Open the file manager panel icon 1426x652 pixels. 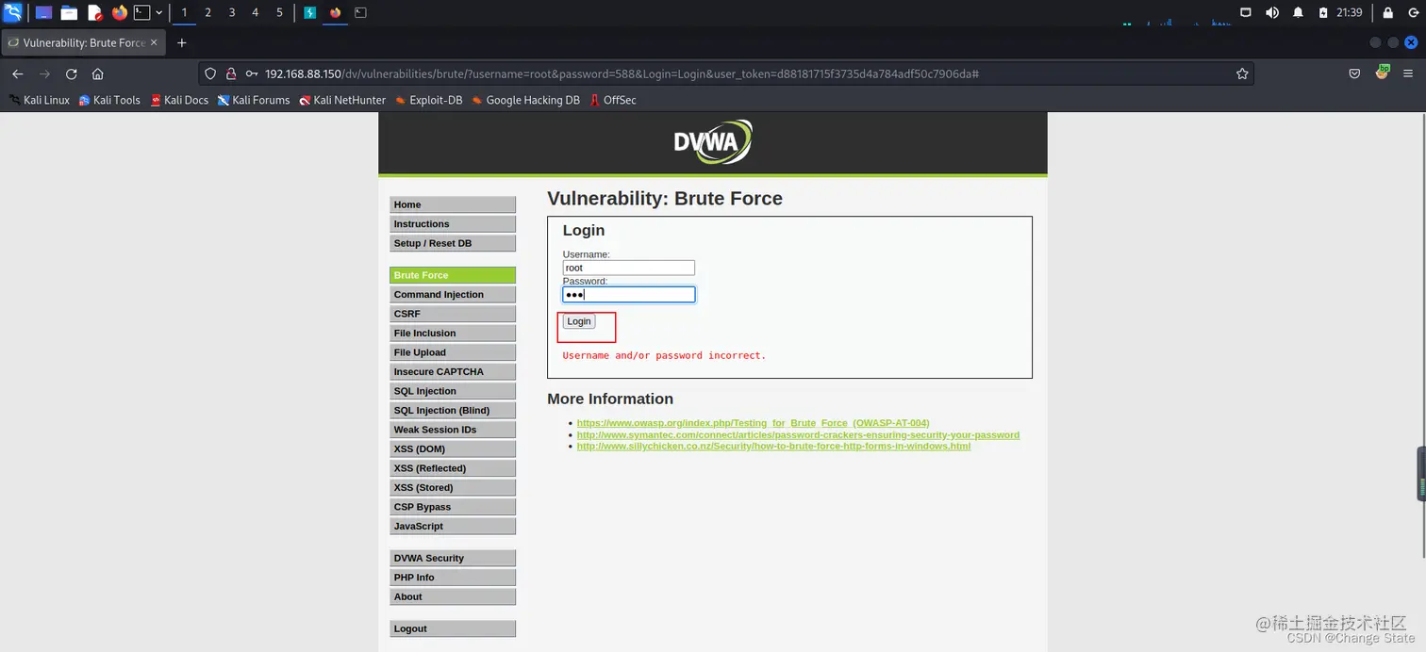click(69, 13)
